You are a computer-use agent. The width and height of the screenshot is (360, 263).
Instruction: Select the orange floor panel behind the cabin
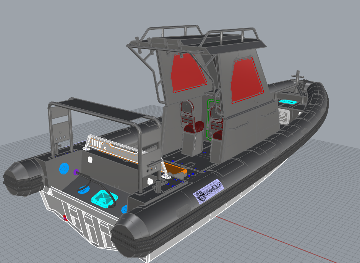(174, 169)
